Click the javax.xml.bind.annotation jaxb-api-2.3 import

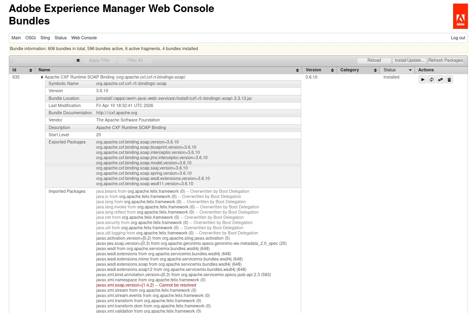[x=183, y=275]
